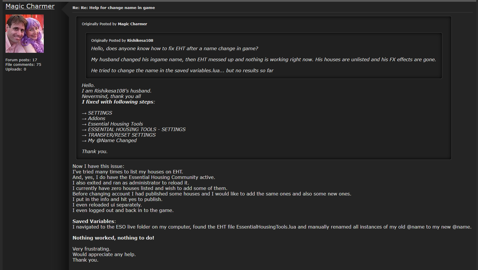Screen dimensions: 478x270
Task: Click the bold 'Rishikesa108' name in the nested quote
Action: (140, 41)
